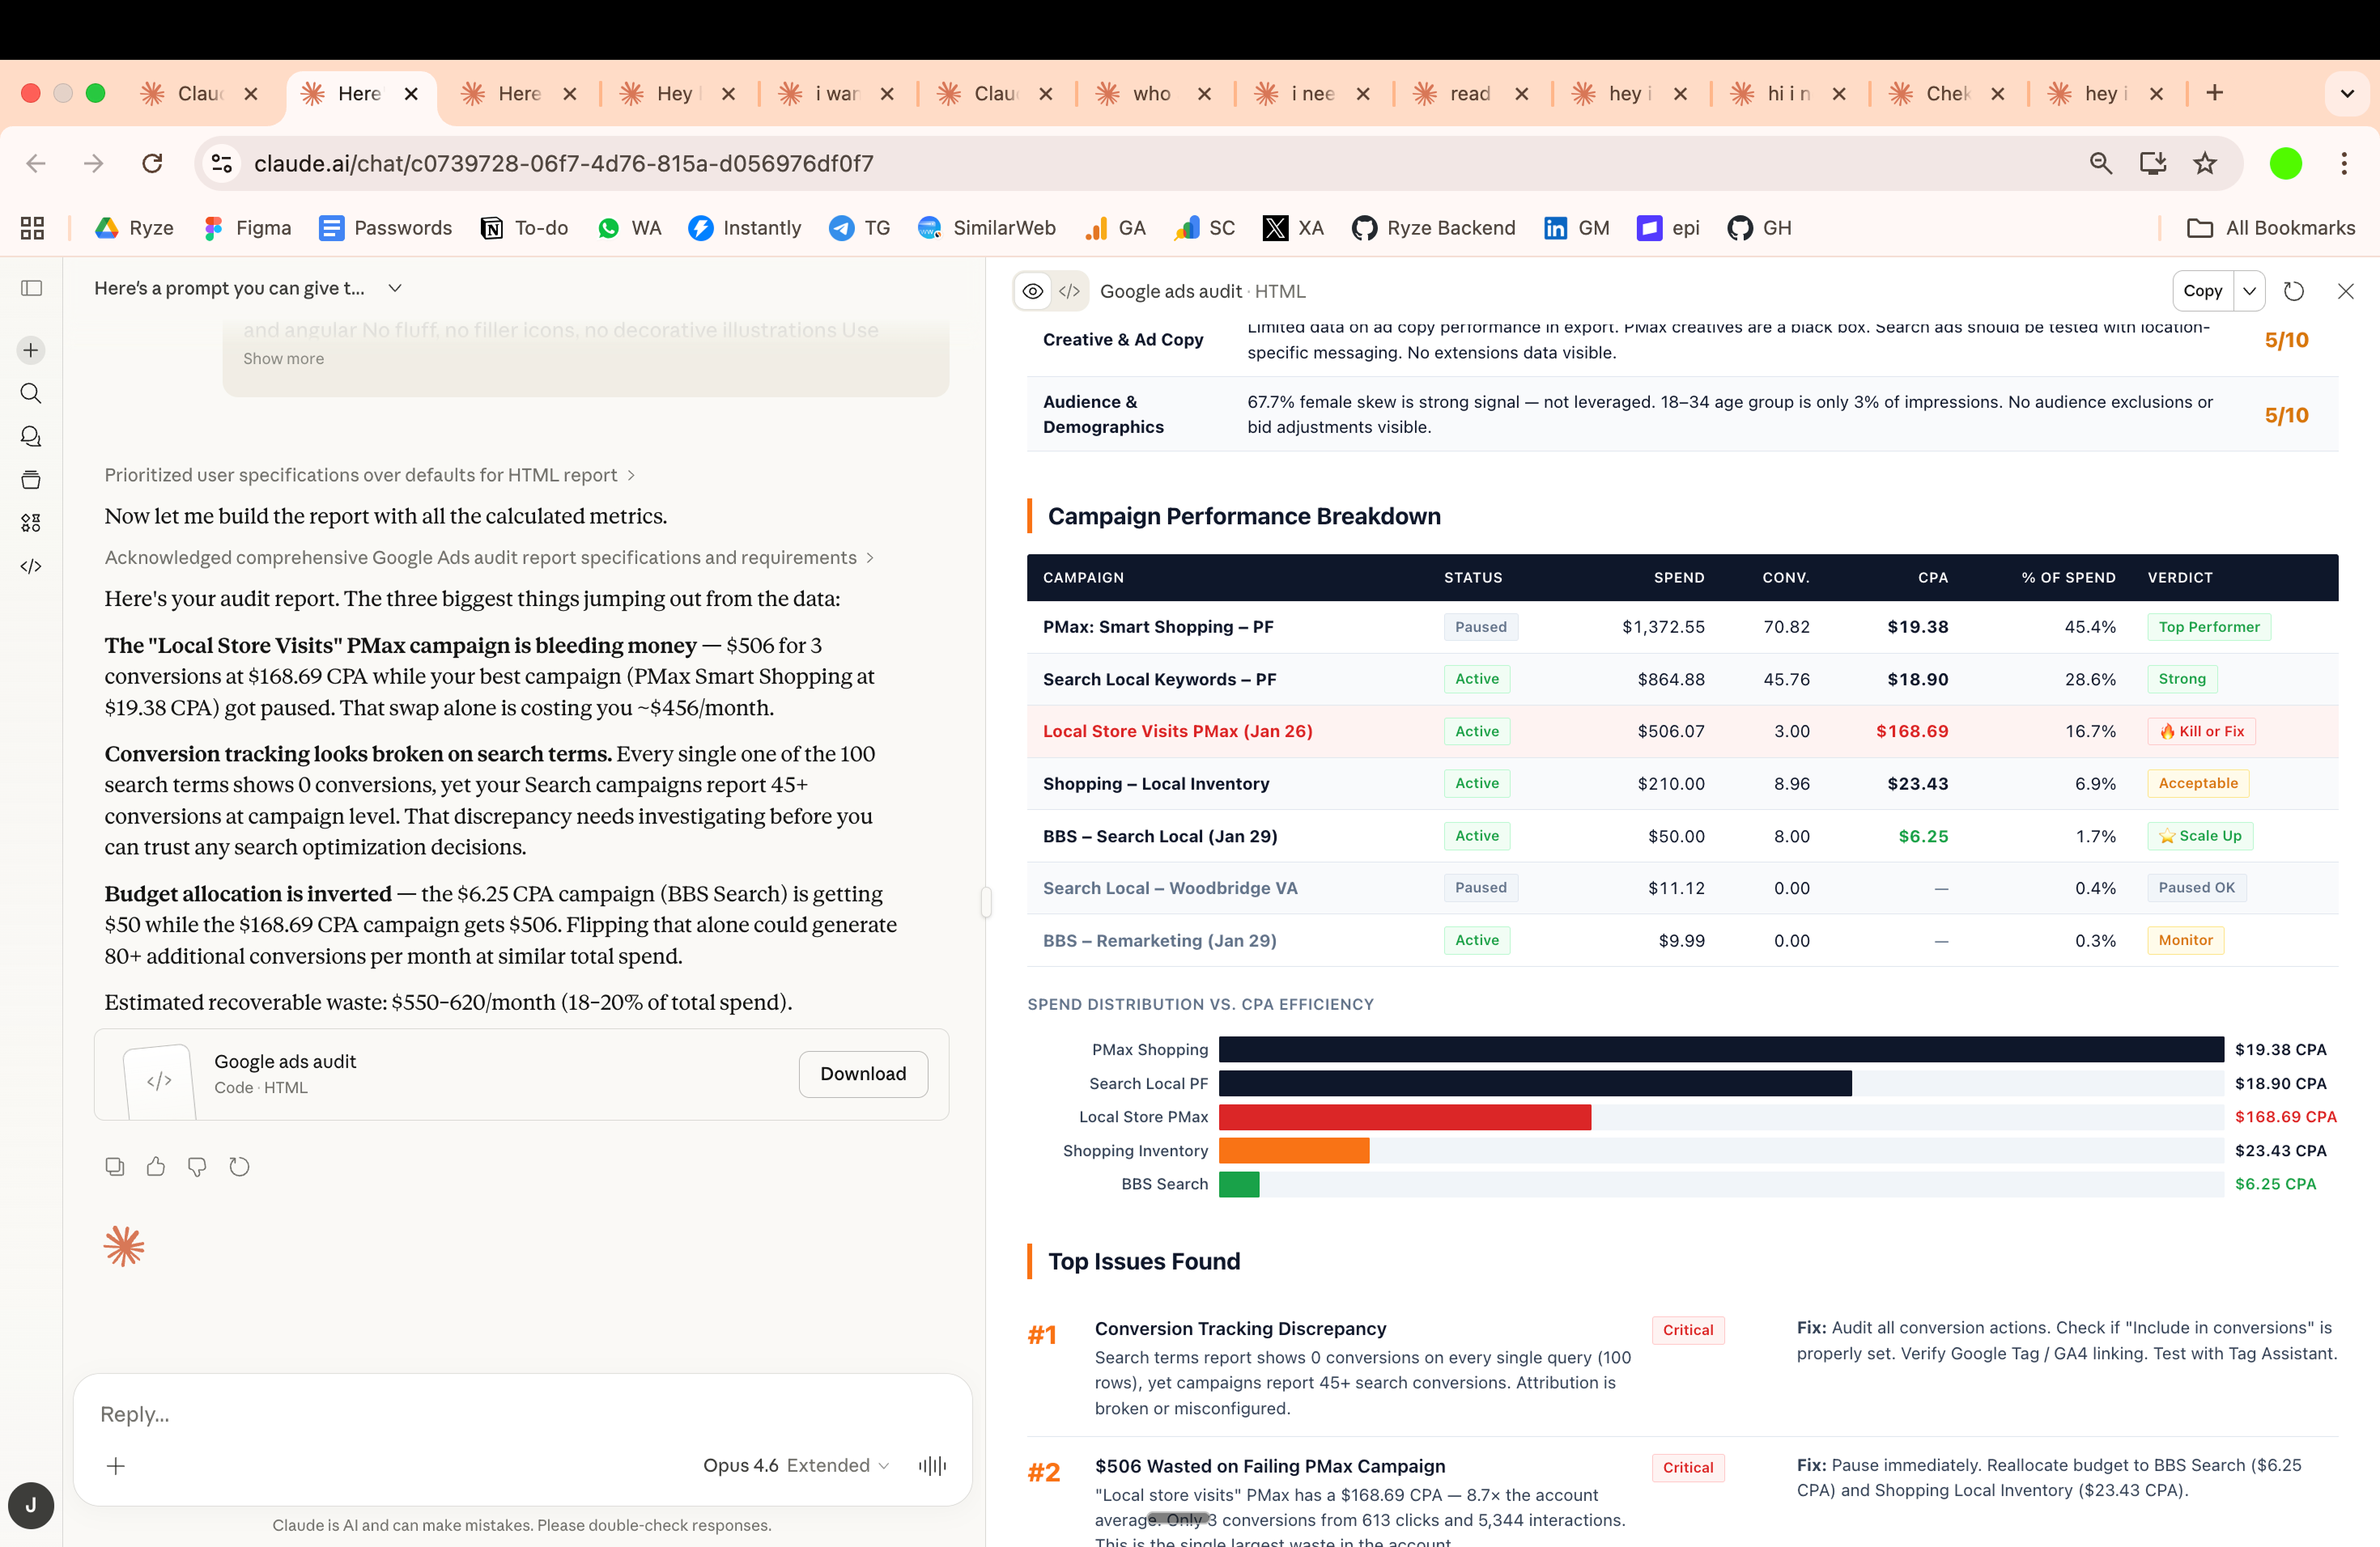Screen dimensions: 2380x1547
Task: Click voice mode waveform icon
Action: (x=932, y=1465)
